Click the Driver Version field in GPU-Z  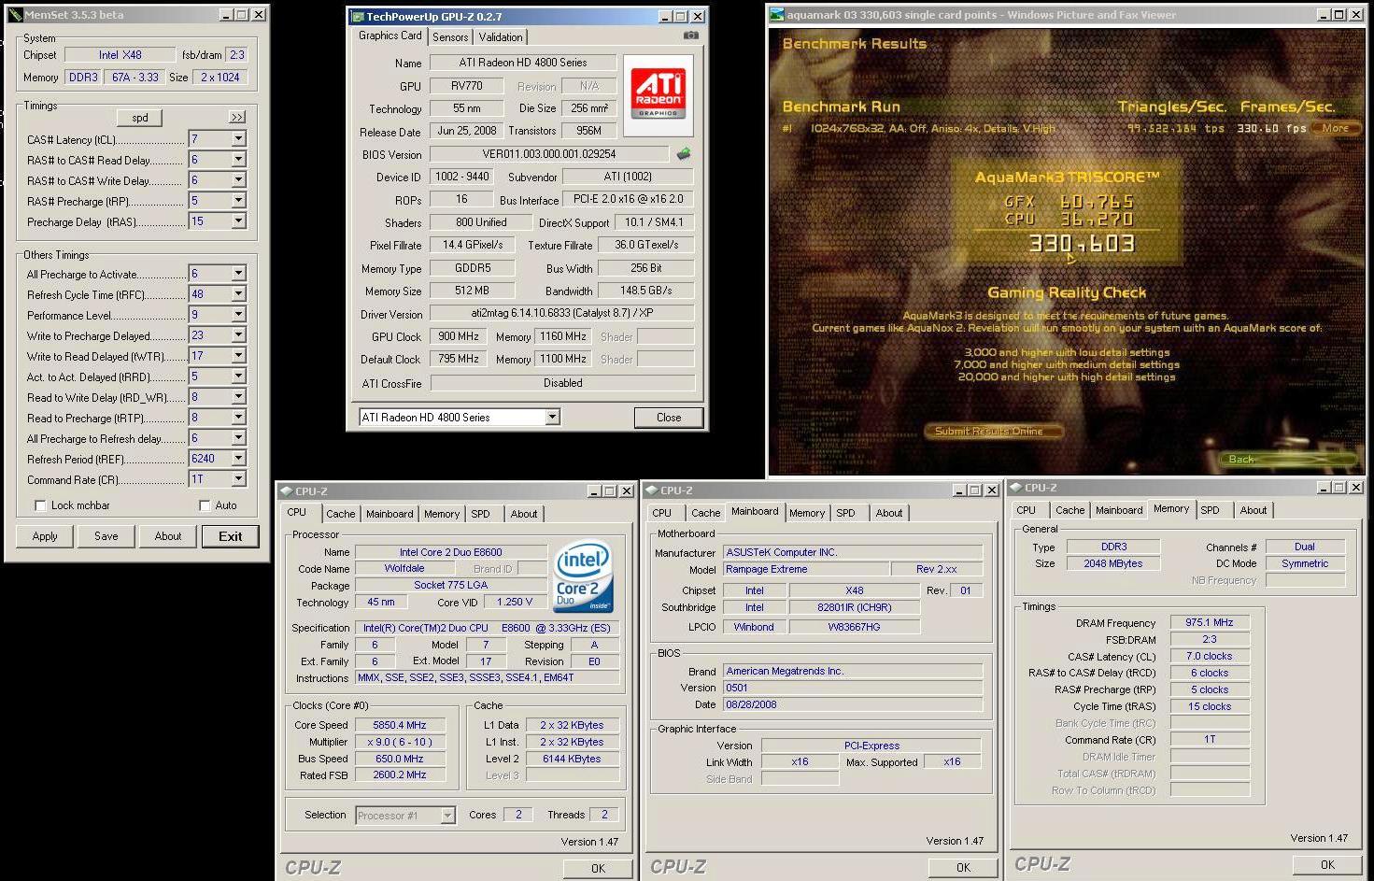click(562, 314)
